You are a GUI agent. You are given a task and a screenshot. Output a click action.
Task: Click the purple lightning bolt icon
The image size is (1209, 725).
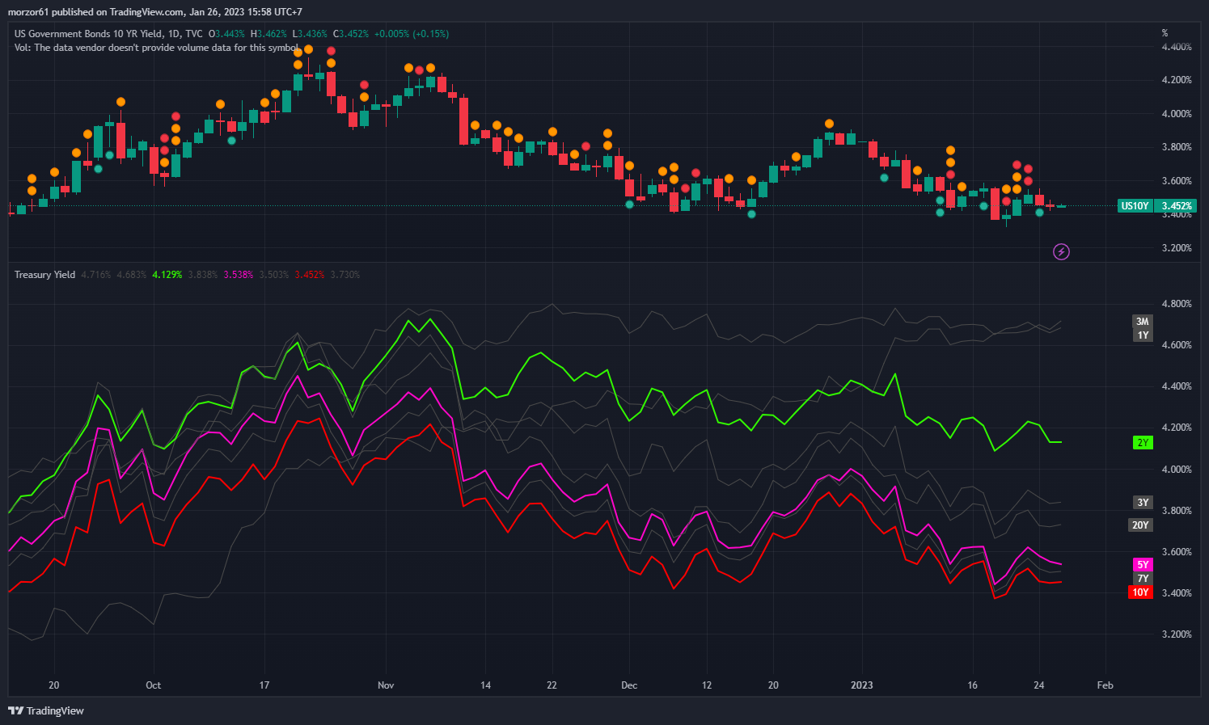(x=1061, y=252)
